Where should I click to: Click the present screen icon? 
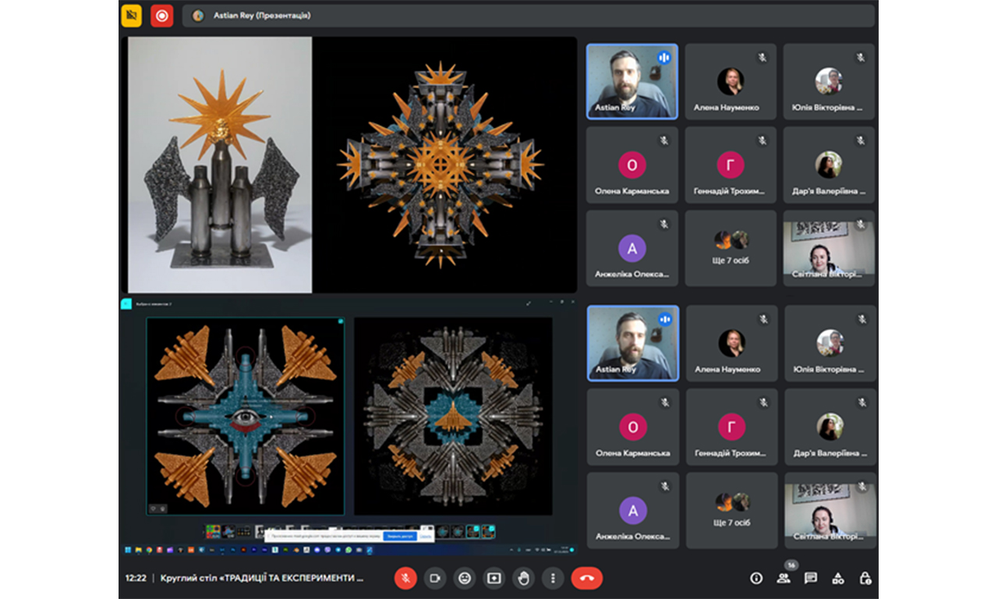494,578
